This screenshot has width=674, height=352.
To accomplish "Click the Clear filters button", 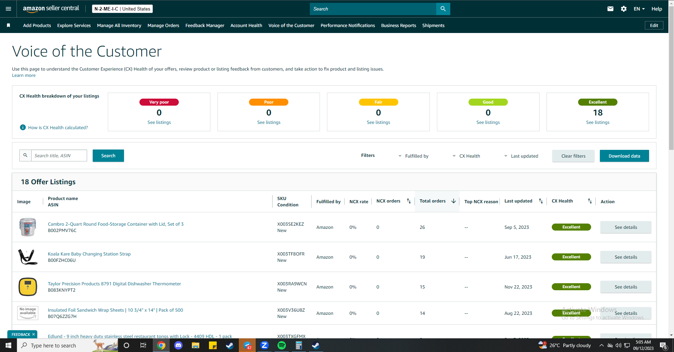I will point(573,156).
